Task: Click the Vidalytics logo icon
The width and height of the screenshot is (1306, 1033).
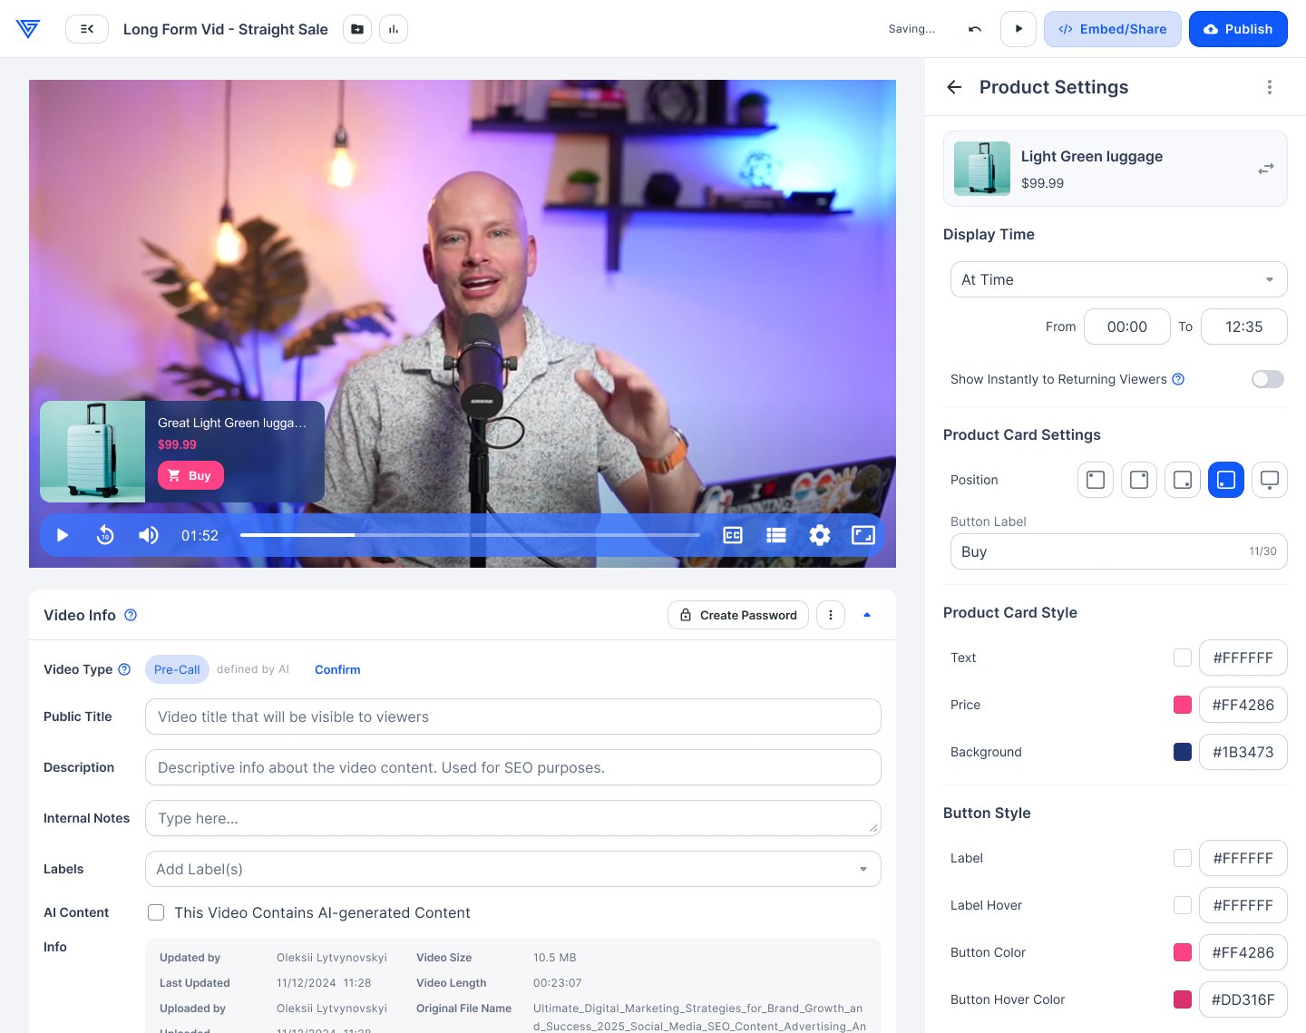Action: (28, 29)
